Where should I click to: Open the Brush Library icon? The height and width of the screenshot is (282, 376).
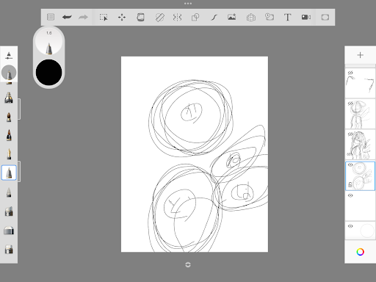(x=9, y=56)
